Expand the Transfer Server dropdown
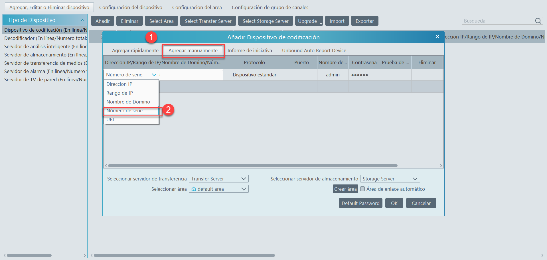The width and height of the screenshot is (547, 260). pyautogui.click(x=244, y=179)
